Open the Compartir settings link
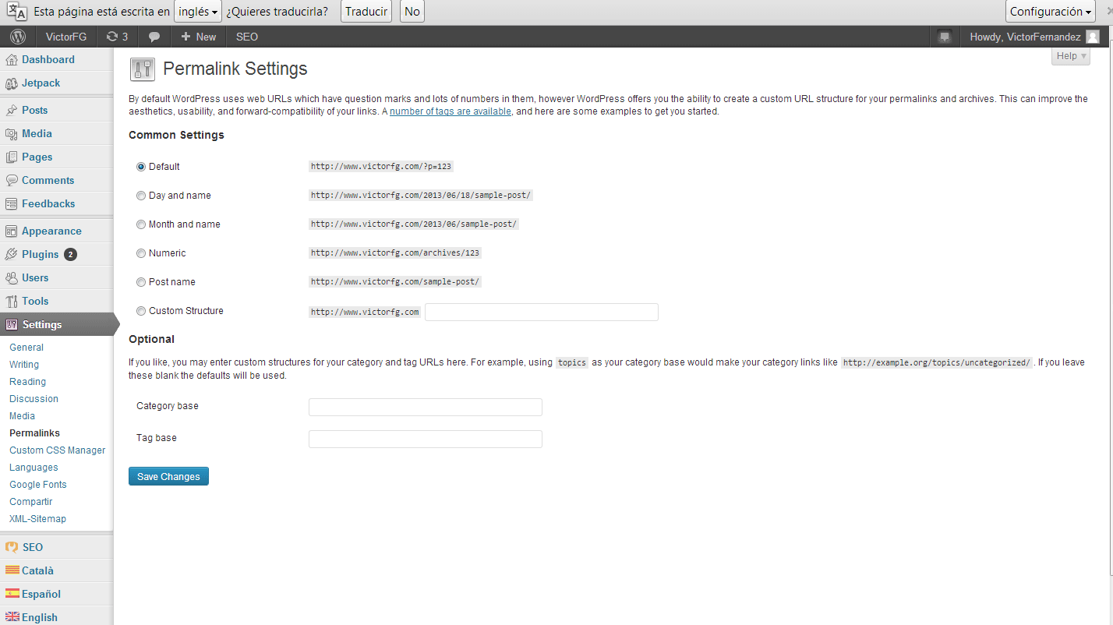The height and width of the screenshot is (625, 1113). click(31, 502)
